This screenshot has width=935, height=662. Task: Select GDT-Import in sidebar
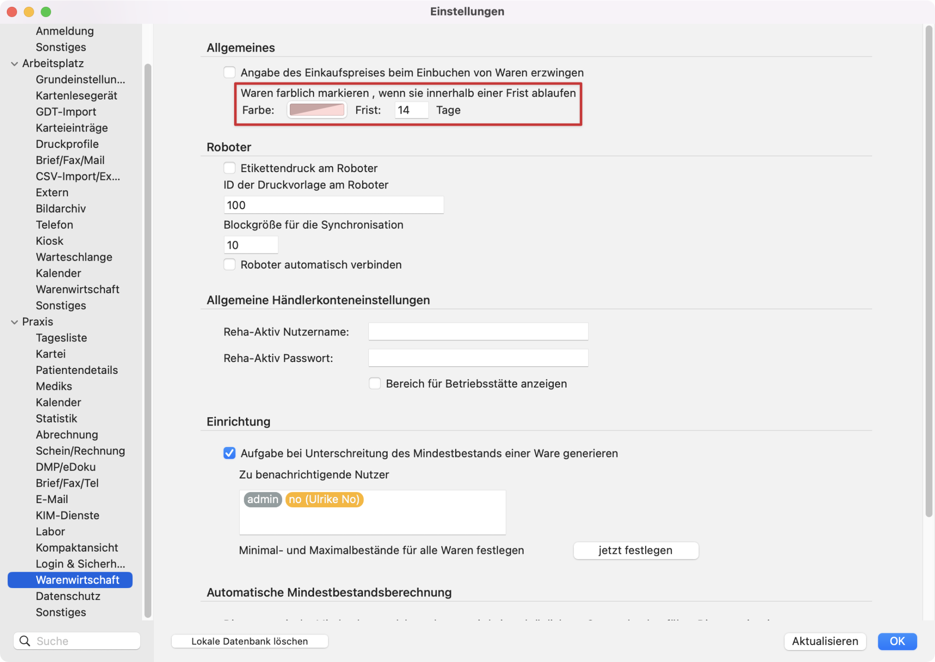(x=66, y=112)
